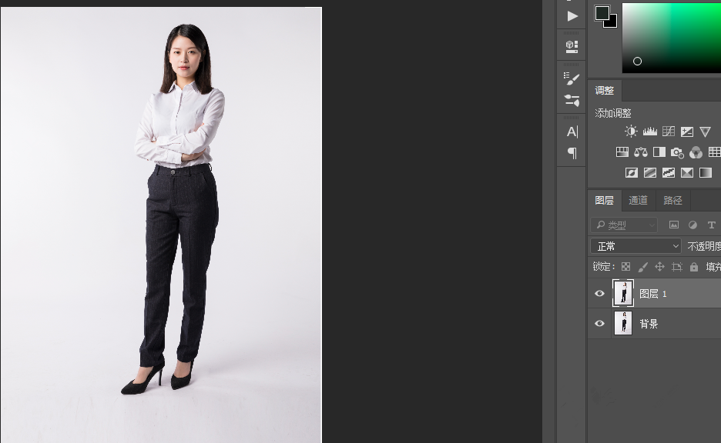Click the 锁定: label
Viewport: 721px width, 443px height.
(x=604, y=266)
